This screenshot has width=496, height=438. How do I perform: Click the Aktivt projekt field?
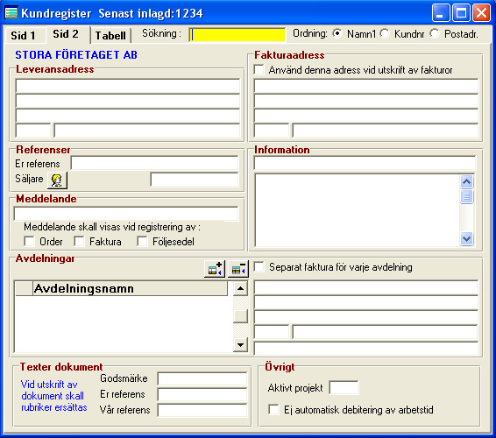(x=344, y=387)
